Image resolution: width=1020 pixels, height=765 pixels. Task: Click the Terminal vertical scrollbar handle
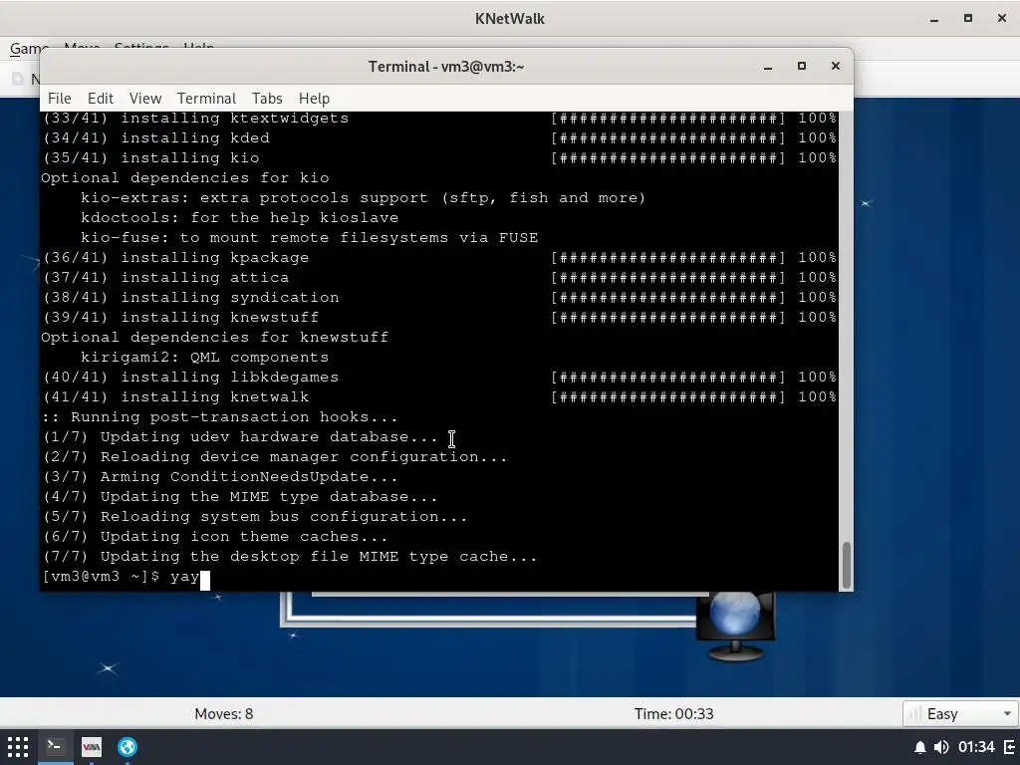846,566
